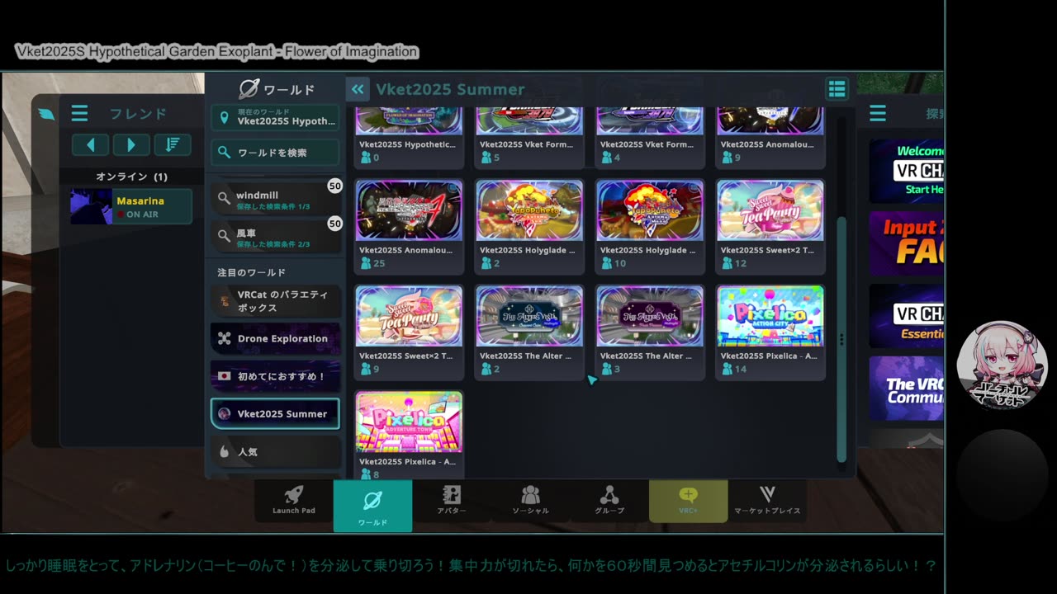Viewport: 1057px width, 594px height.
Task: Click the ワールド planet header icon
Action: coord(249,89)
